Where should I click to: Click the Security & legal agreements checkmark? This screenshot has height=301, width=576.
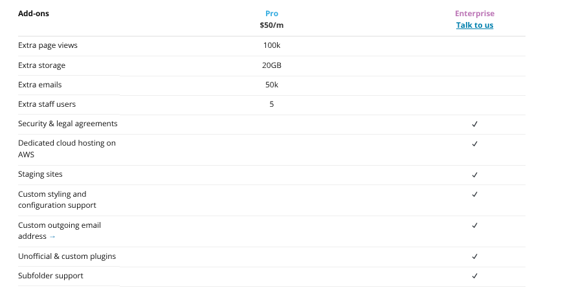tap(474, 124)
